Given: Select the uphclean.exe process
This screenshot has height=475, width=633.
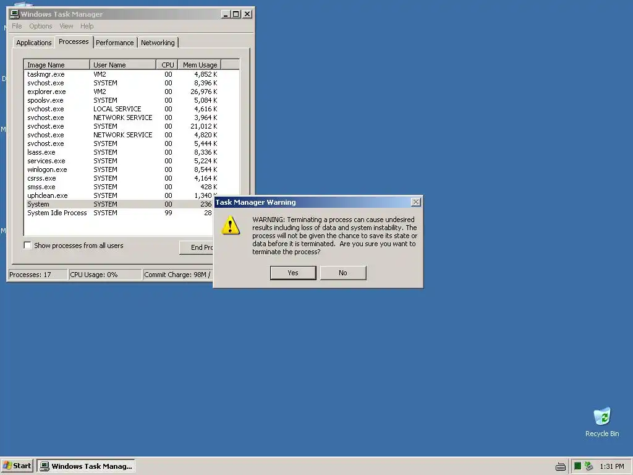Looking at the screenshot, I should pyautogui.click(x=119, y=195).
